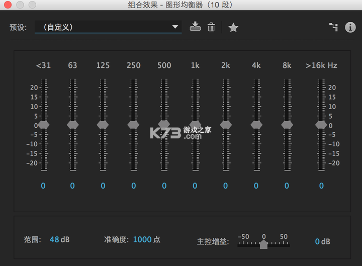Click the 500 frequency label
Viewport: 362px width, 266px height.
click(x=164, y=65)
